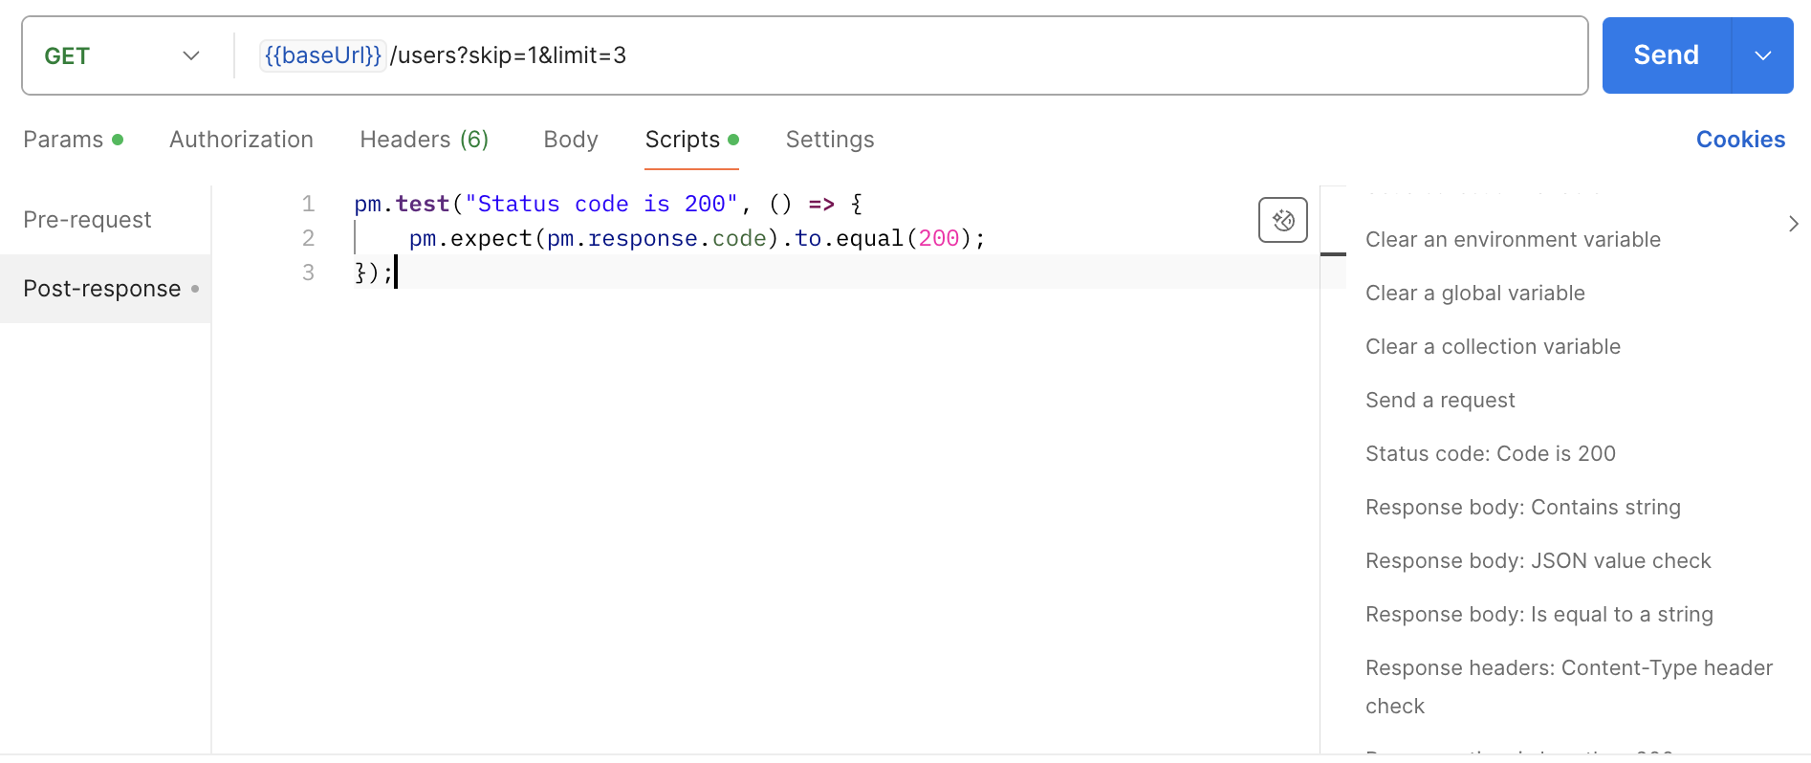Open the Cookies link
The height and width of the screenshot is (763, 1811).
1739,140
